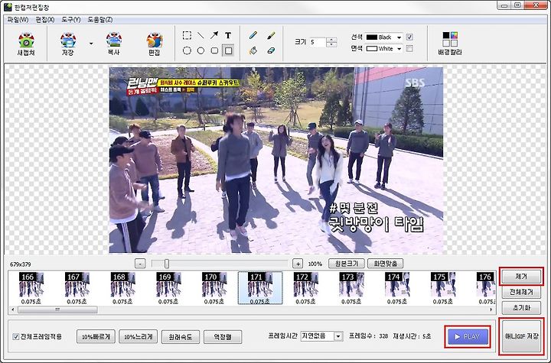Screen dimensions: 551x363
Task: Select the dashed circle selection tool
Action: tap(187, 50)
